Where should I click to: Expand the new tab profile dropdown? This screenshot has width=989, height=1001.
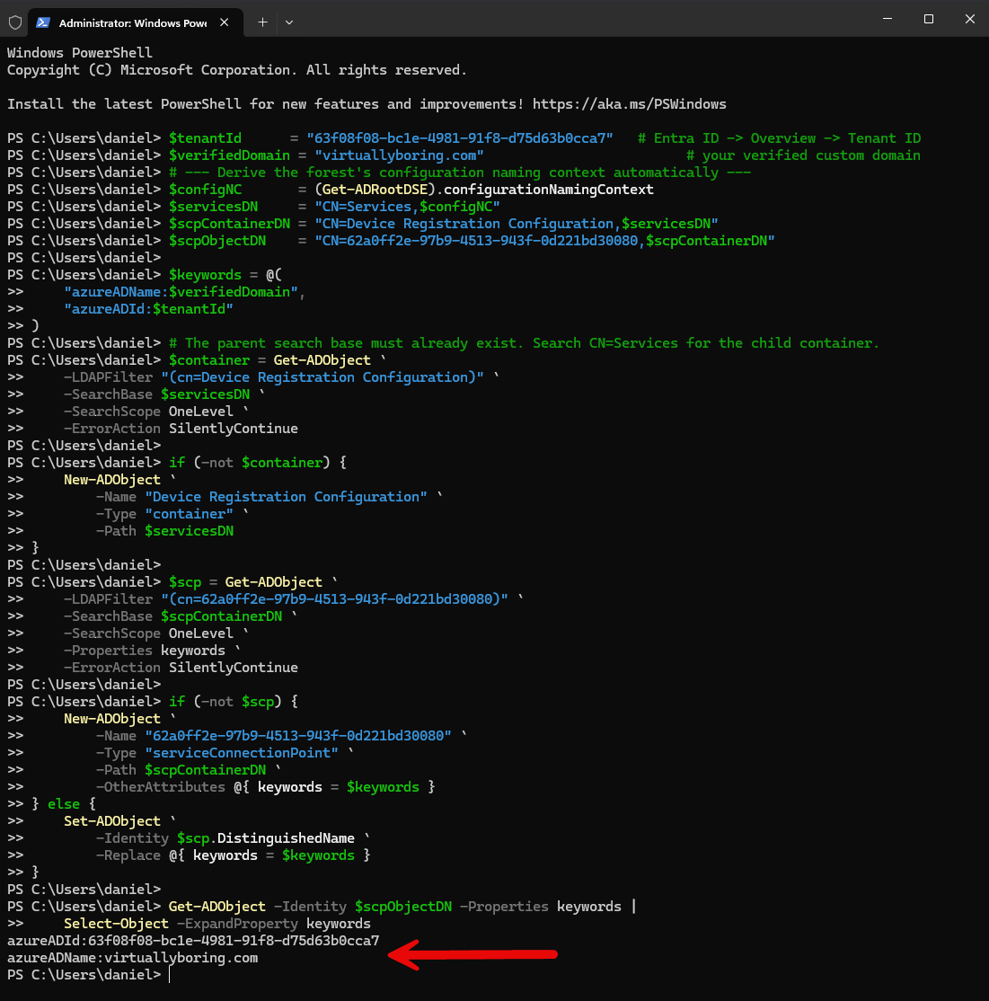tap(289, 22)
